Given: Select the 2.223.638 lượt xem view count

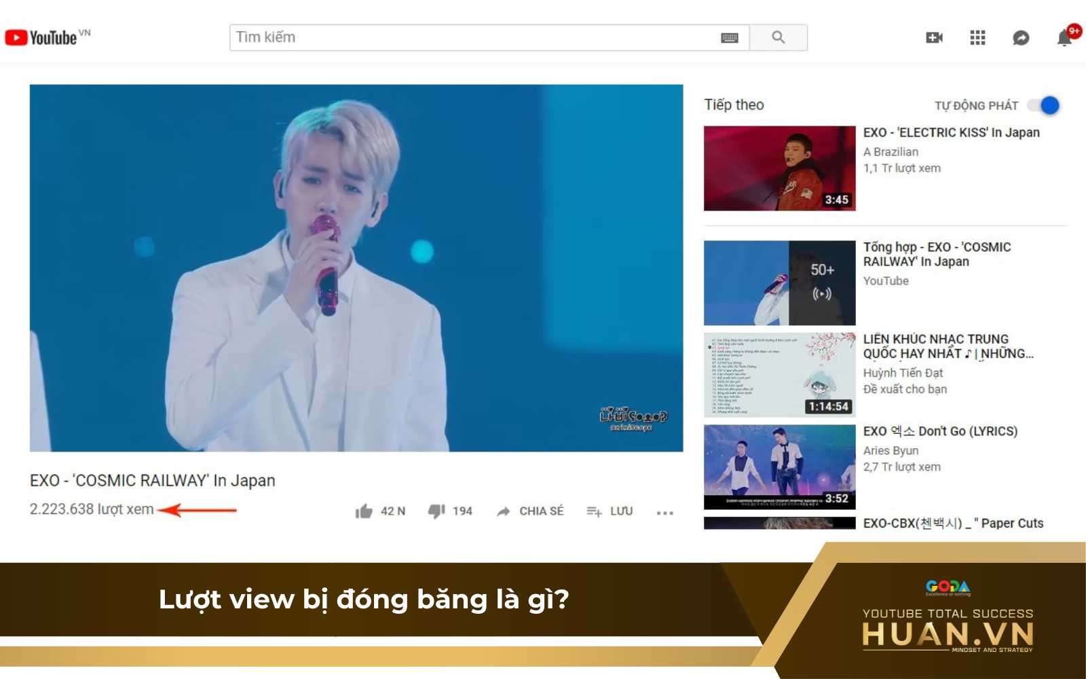Looking at the screenshot, I should (x=92, y=509).
